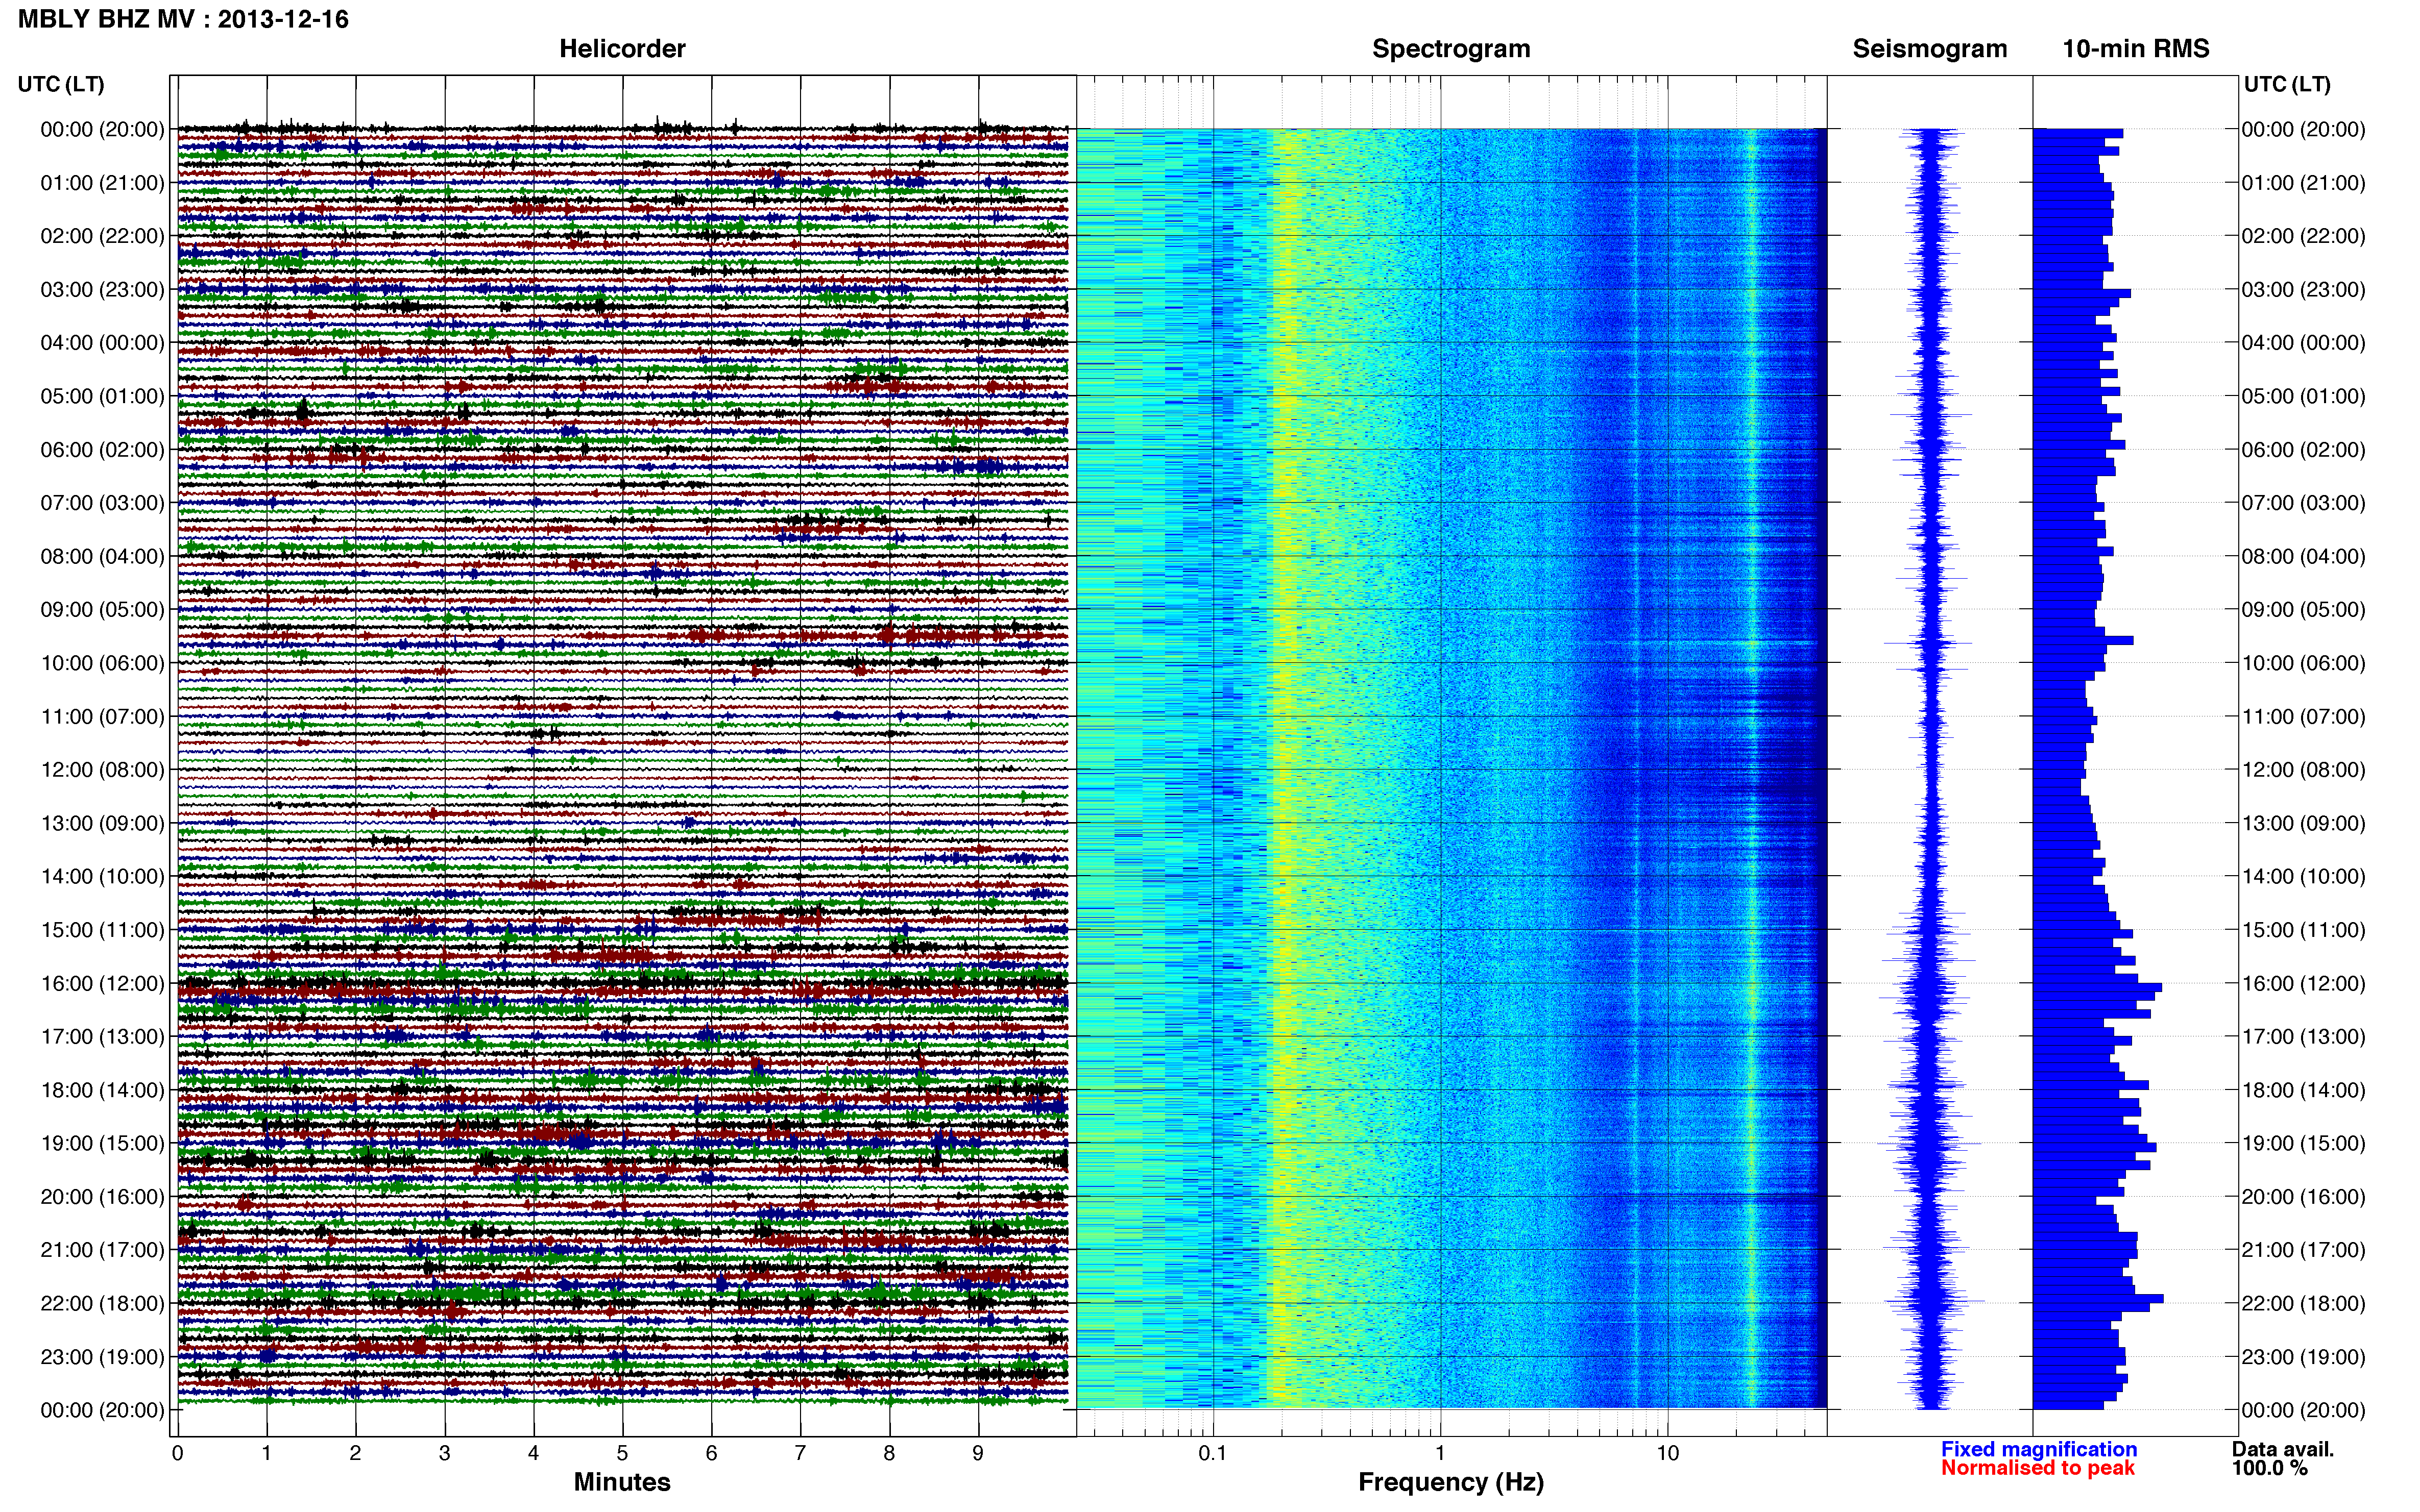Image resolution: width=2420 pixels, height=1512 pixels.
Task: Click the '10' frequency tick label
Action: tap(1667, 1454)
